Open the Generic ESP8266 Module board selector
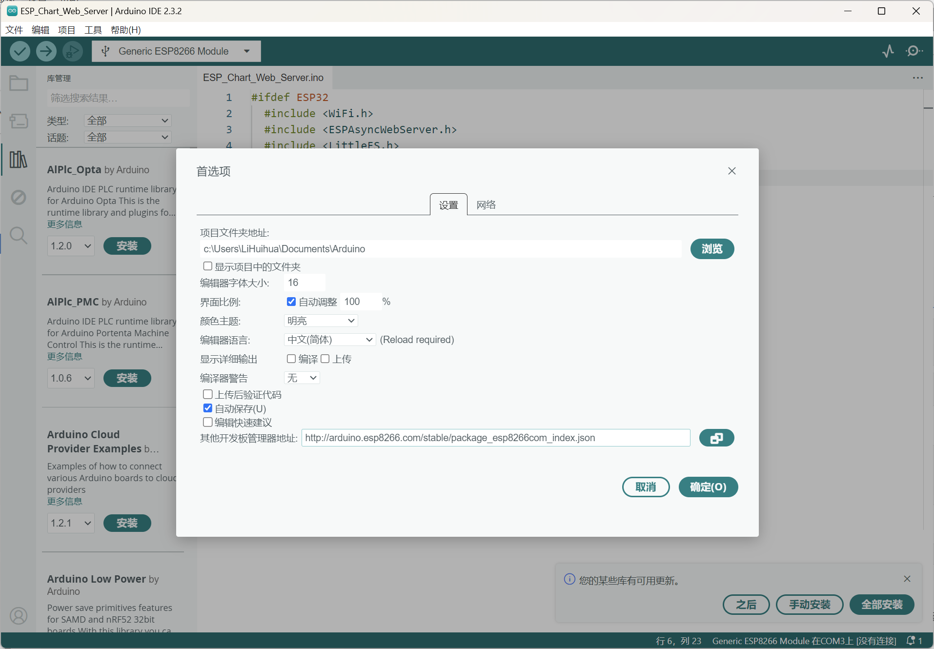This screenshot has height=649, width=934. (x=176, y=51)
